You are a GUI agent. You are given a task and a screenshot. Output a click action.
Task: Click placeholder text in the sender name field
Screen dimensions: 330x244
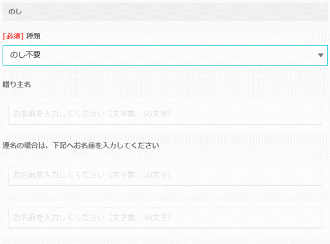point(92,114)
